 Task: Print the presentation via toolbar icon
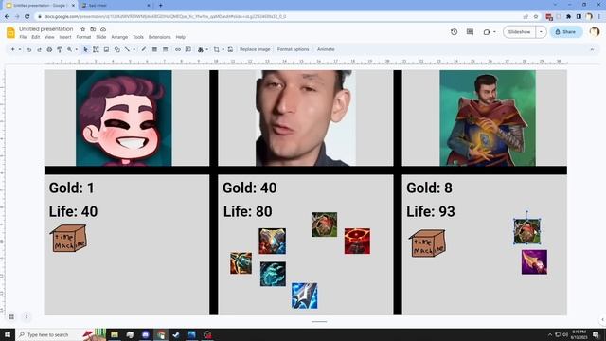pos(49,49)
